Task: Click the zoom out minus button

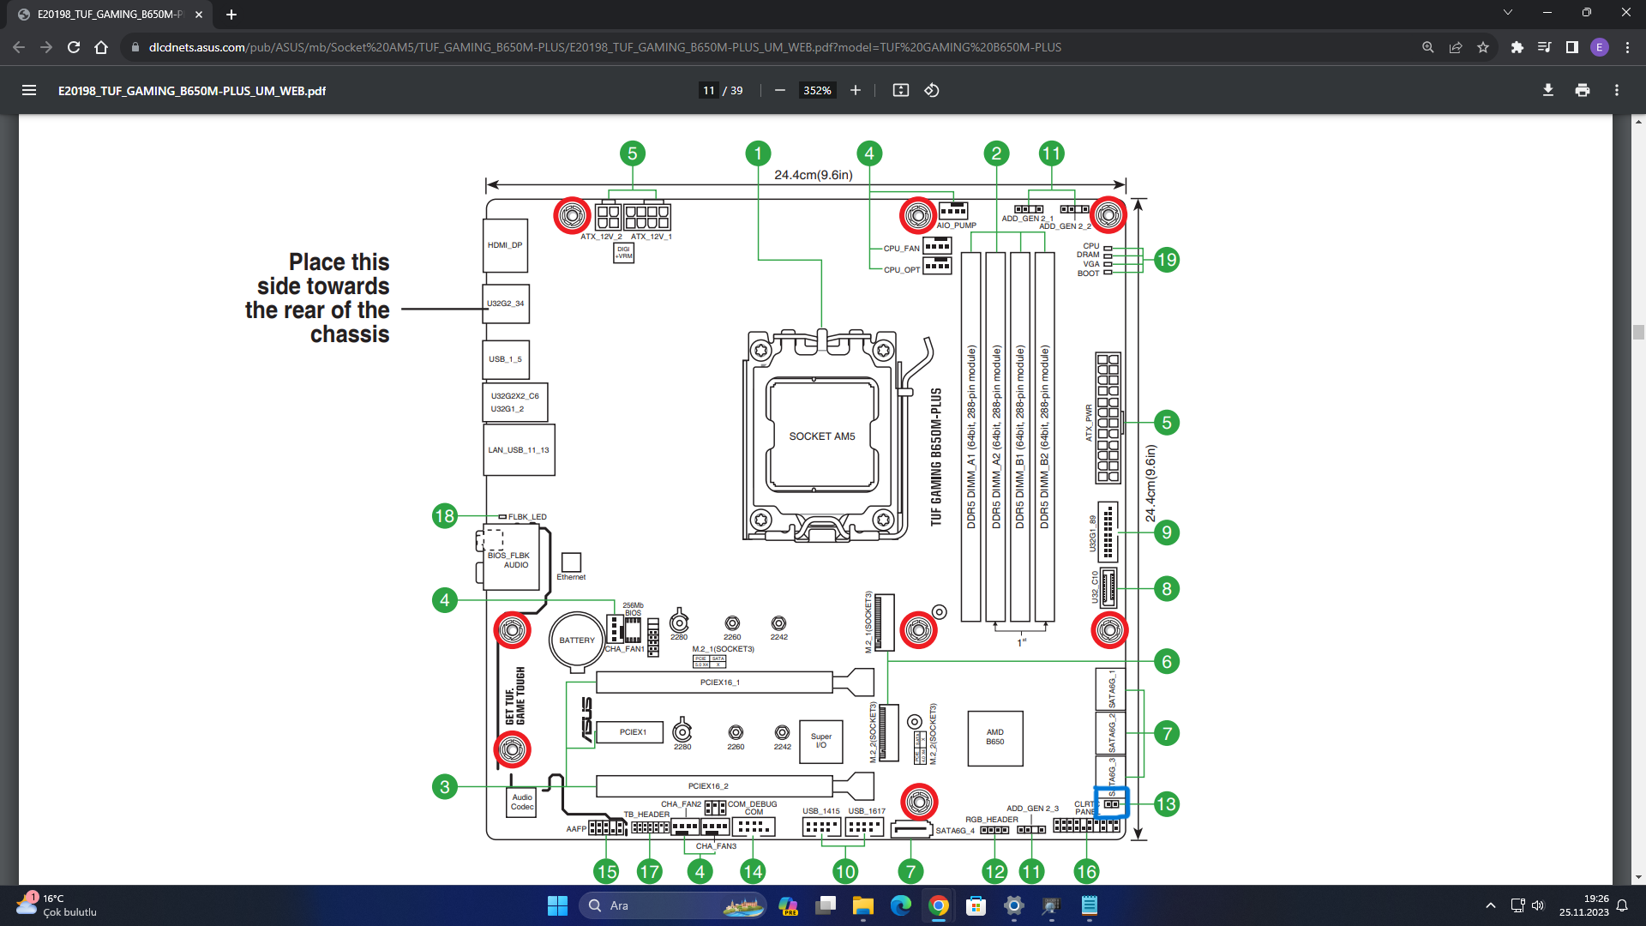Action: pyautogui.click(x=779, y=90)
